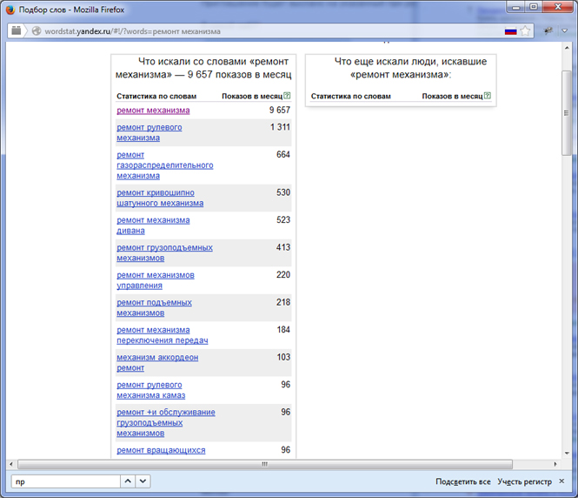Go to next find match arrow
The image size is (578, 498).
pyautogui.click(x=143, y=481)
